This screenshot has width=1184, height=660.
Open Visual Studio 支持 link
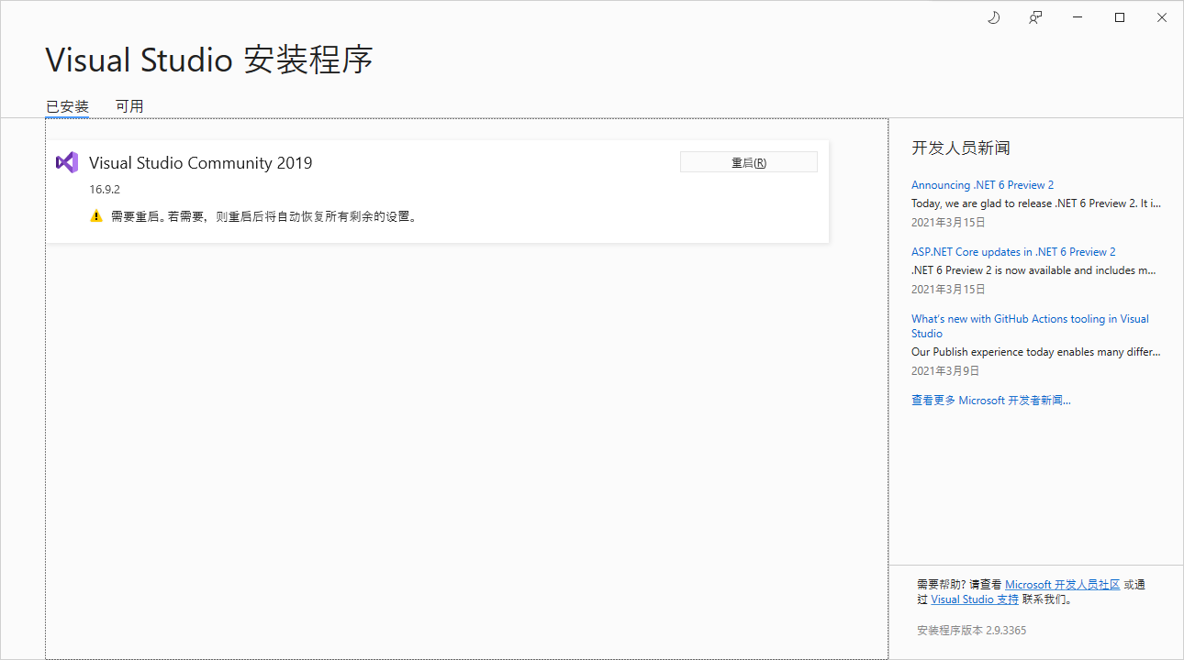coord(975,599)
